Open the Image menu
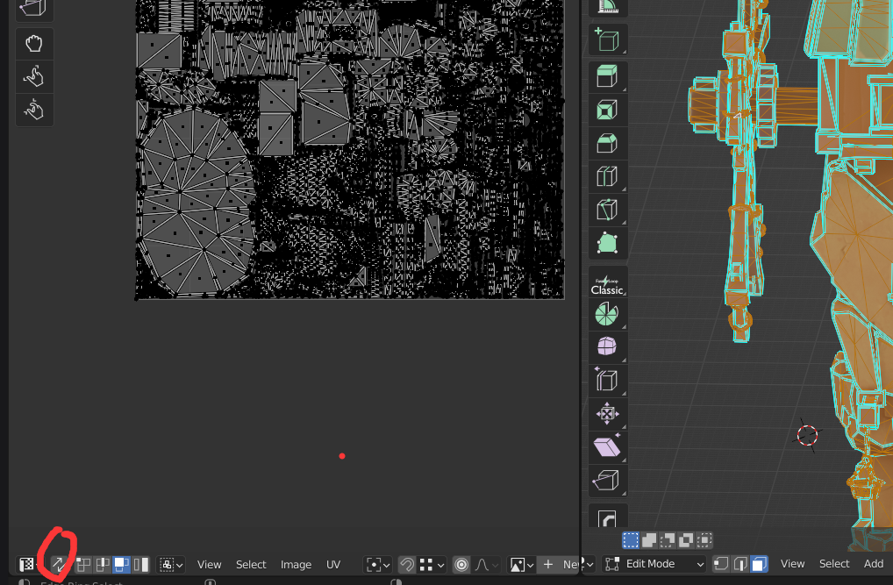This screenshot has height=585, width=893. click(x=296, y=565)
